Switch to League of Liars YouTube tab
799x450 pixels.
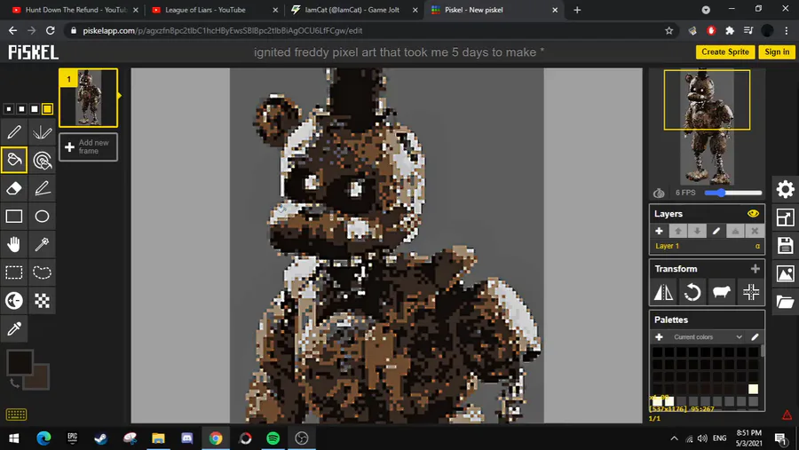pos(214,10)
